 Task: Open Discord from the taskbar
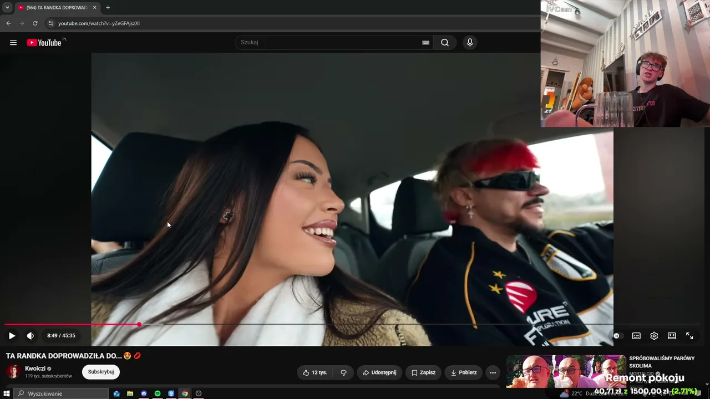coord(144,393)
